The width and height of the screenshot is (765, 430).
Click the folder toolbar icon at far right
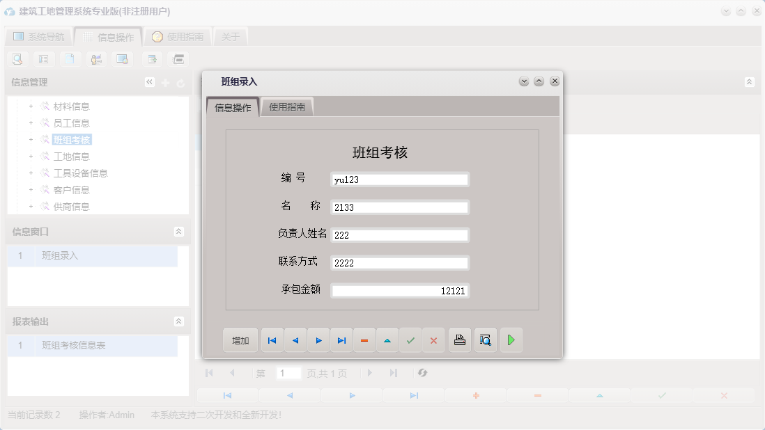coord(178,58)
